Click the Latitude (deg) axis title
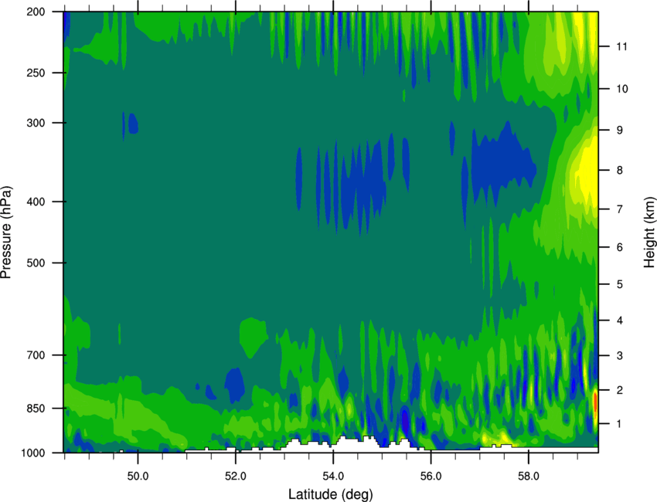This screenshot has height=502, width=657. pyautogui.click(x=331, y=494)
